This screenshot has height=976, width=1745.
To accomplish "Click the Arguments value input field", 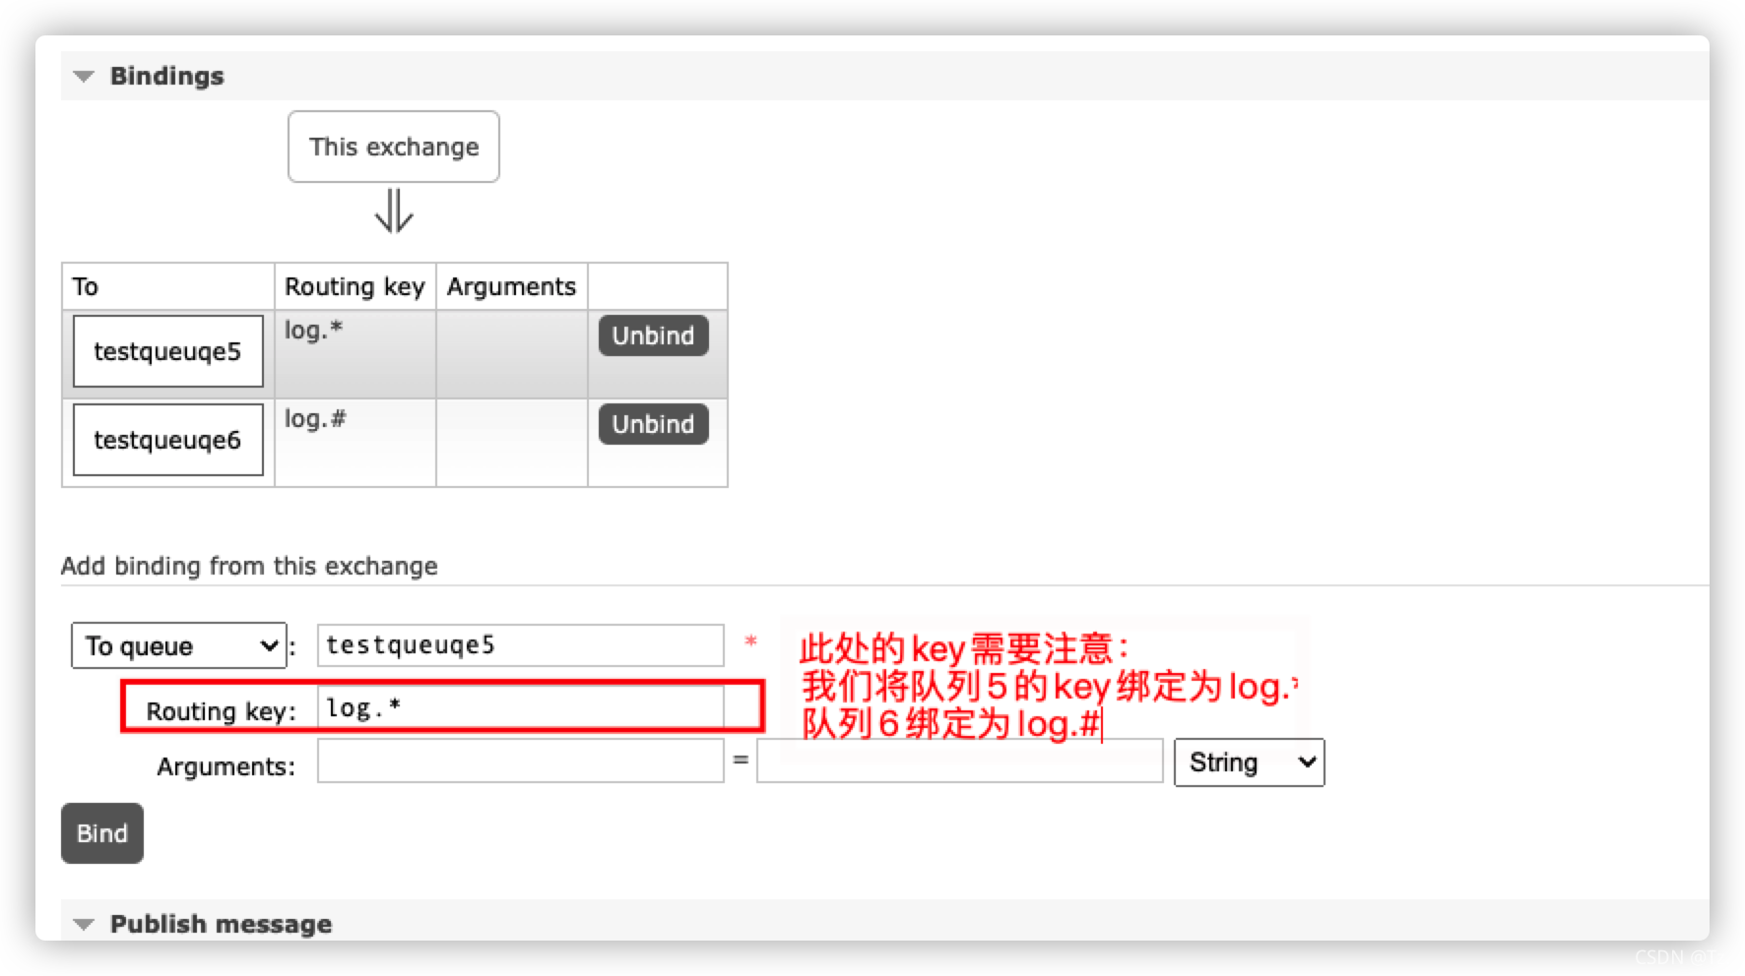I will (x=959, y=762).
